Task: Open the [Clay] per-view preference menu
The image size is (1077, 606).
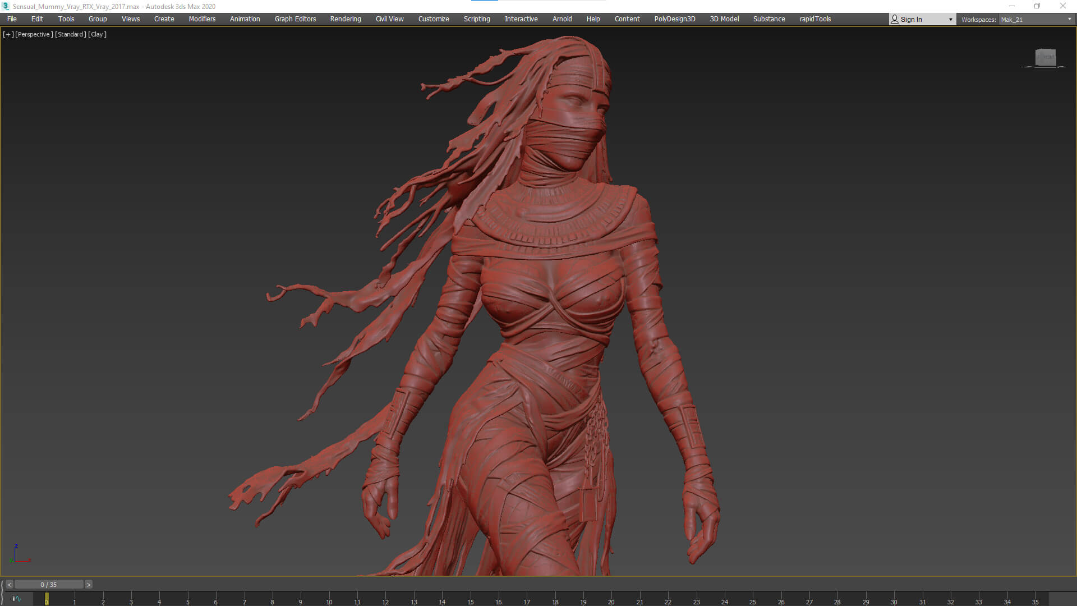Action: (97, 34)
